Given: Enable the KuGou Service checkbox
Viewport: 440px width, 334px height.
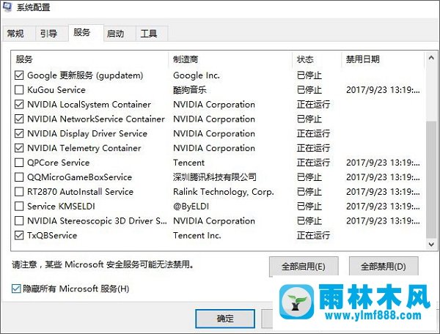Looking at the screenshot, I should [x=19, y=89].
